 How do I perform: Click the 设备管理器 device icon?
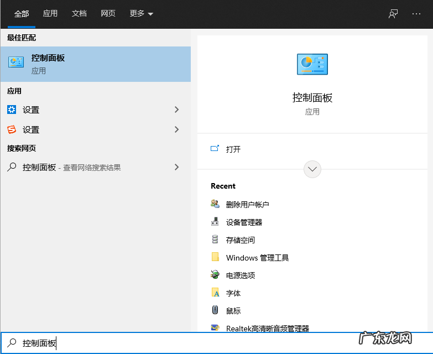(x=215, y=222)
